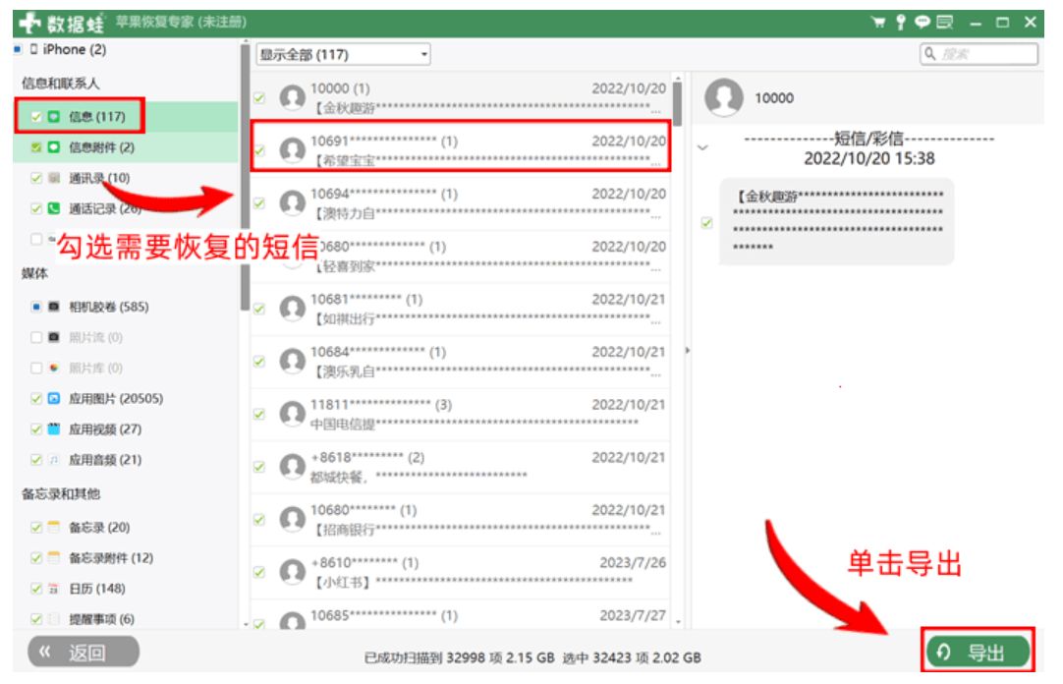Viewport: 1063px width, 684px height.
Task: Click the key registration icon
Action: (x=900, y=23)
